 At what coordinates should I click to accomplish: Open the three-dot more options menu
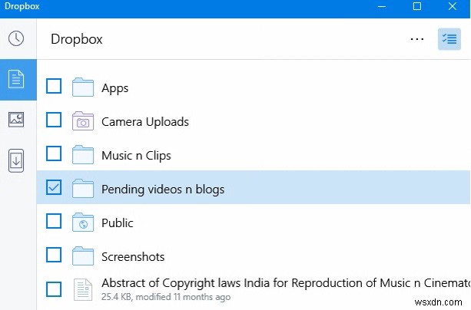[x=417, y=39]
